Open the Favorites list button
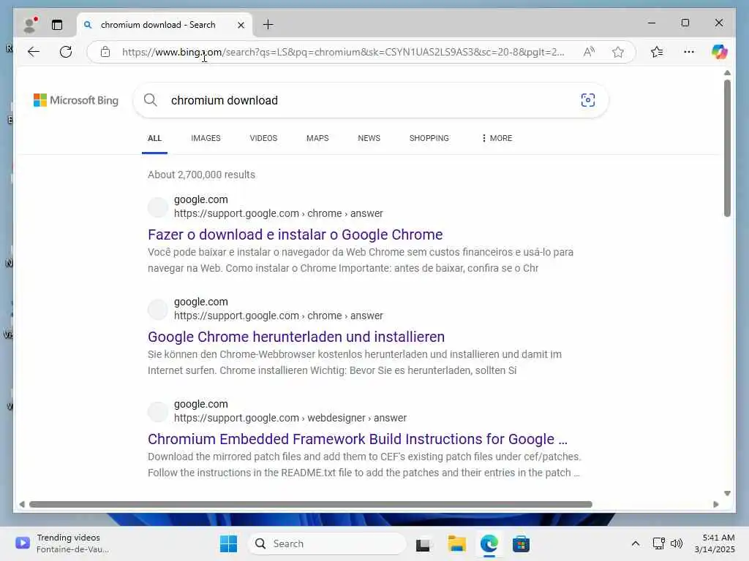Screen dimensions: 749x561 (x=658, y=52)
